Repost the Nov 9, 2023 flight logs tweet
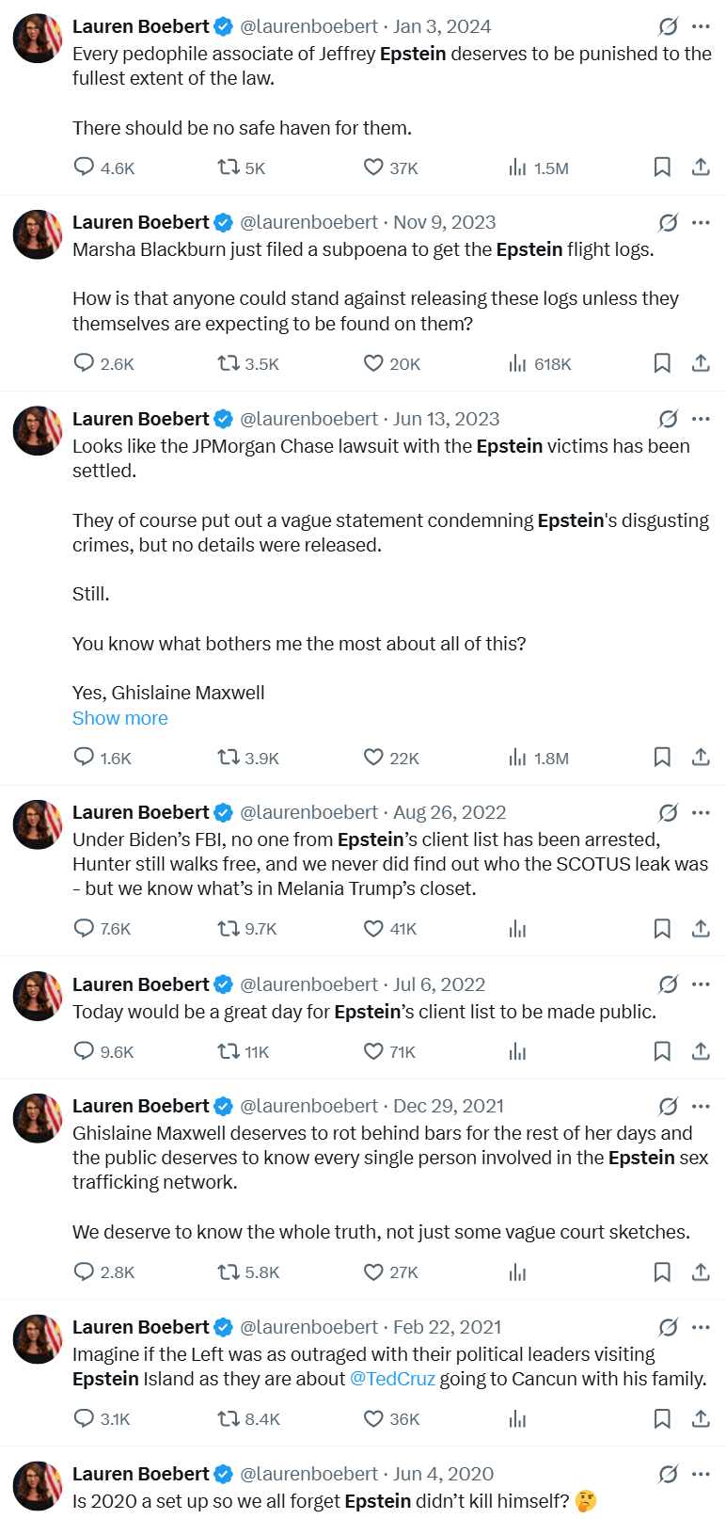 pos(229,363)
